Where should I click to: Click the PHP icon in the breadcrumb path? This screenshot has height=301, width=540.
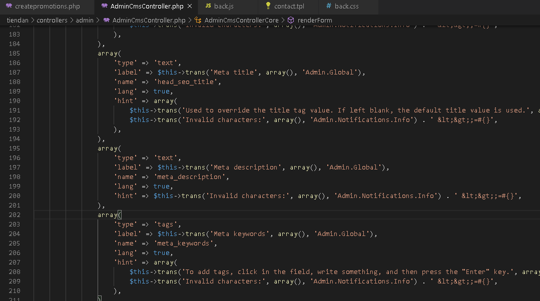click(107, 20)
